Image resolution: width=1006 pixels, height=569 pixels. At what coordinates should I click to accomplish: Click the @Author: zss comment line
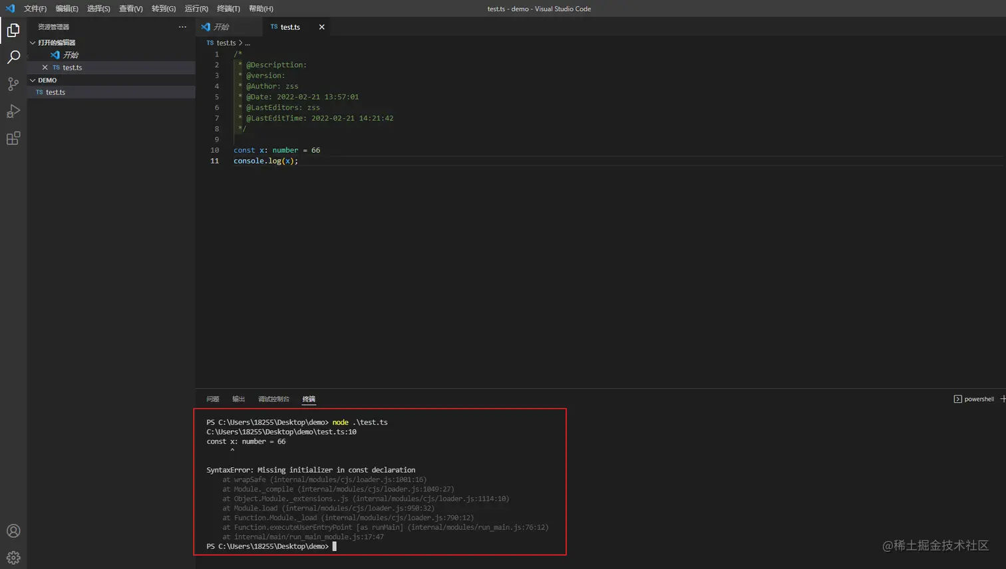click(268, 86)
